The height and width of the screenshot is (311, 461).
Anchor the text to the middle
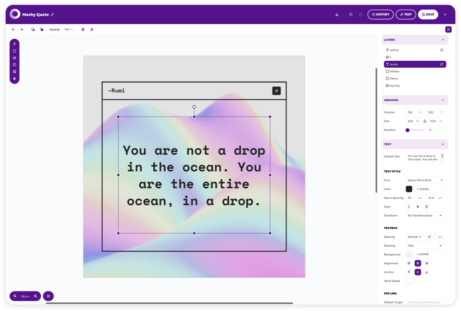point(418,272)
